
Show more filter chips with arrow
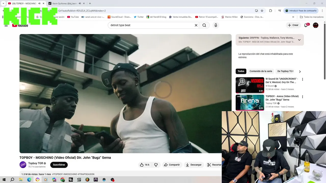tap(300, 72)
